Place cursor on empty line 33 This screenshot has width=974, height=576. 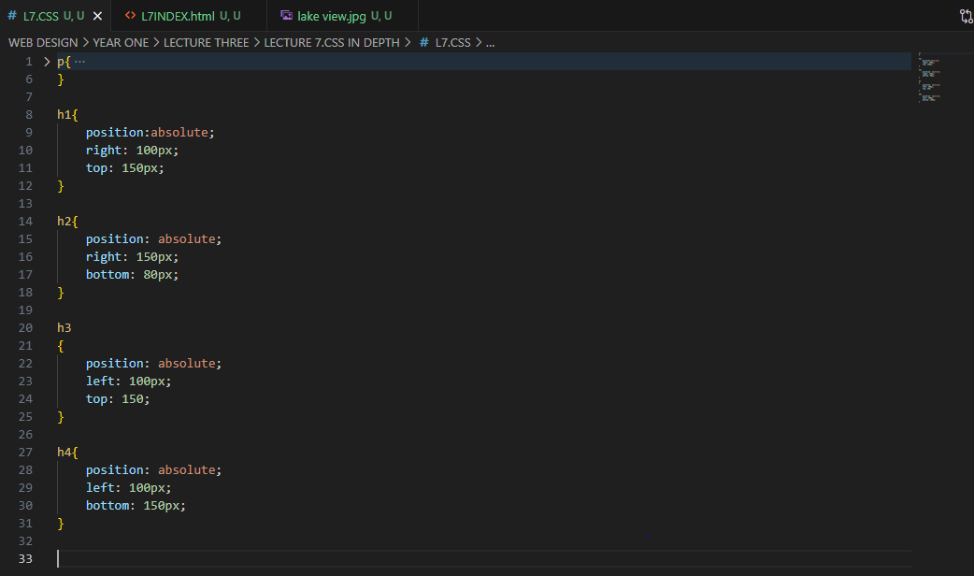click(x=484, y=558)
